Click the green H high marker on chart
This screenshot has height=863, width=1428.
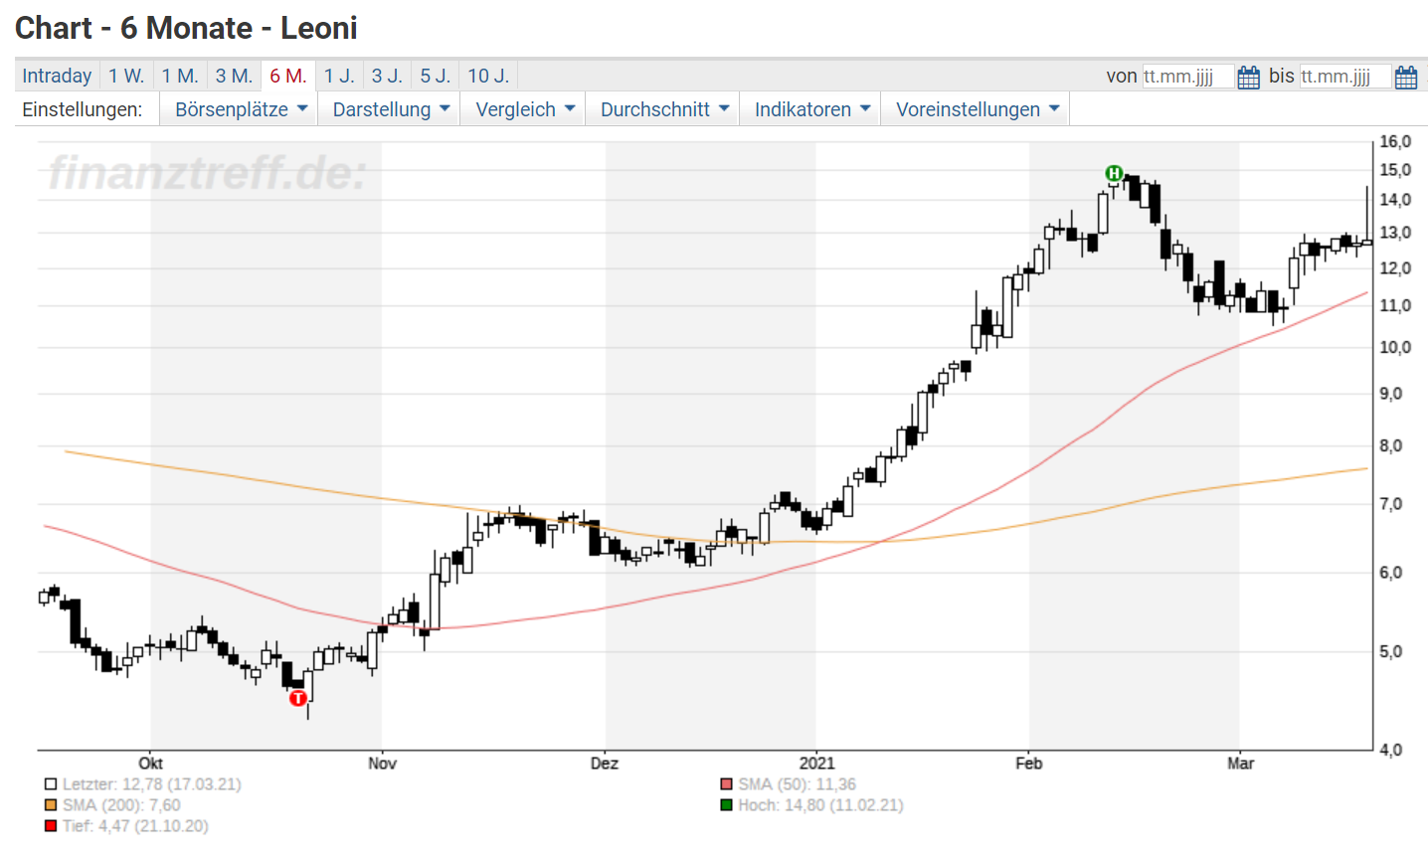tap(1114, 174)
